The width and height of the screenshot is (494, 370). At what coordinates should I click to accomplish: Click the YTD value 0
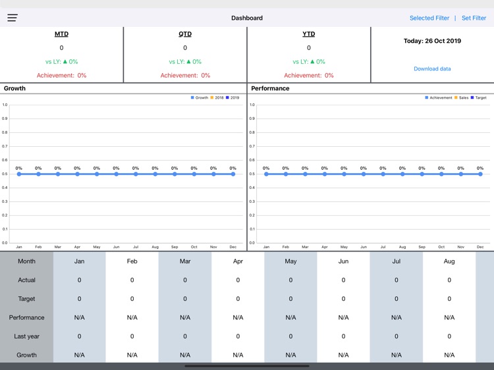point(308,48)
